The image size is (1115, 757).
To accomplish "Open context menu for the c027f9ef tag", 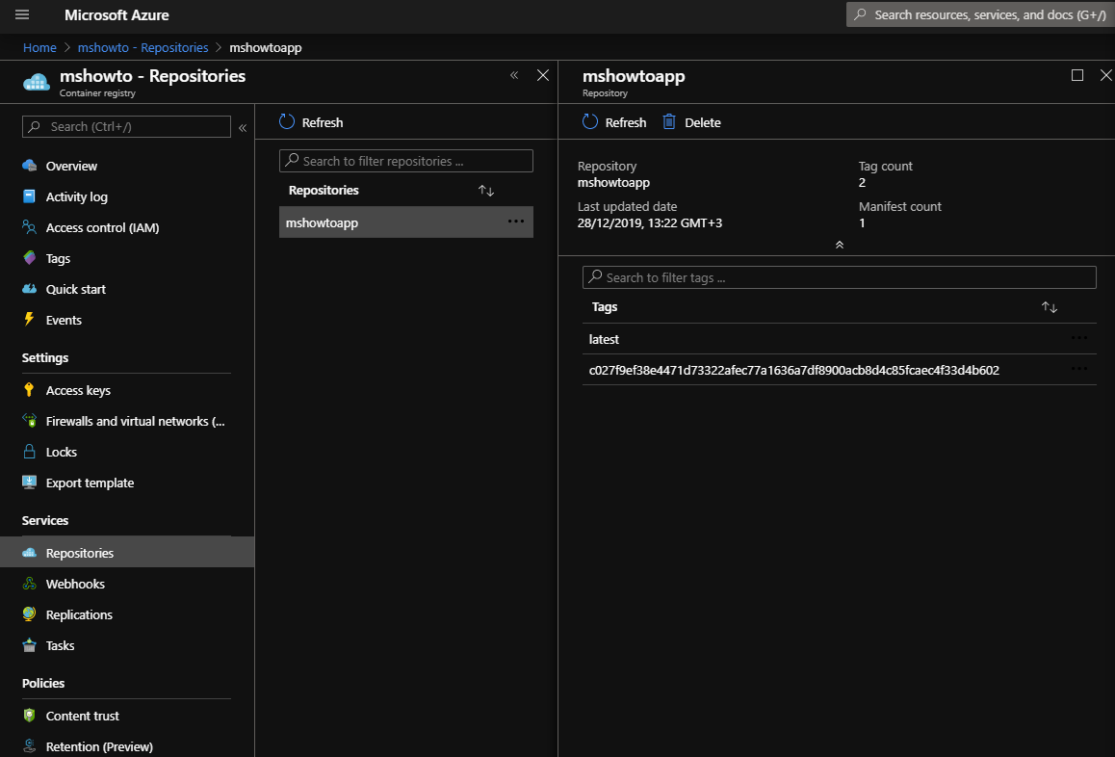I will (1078, 369).
